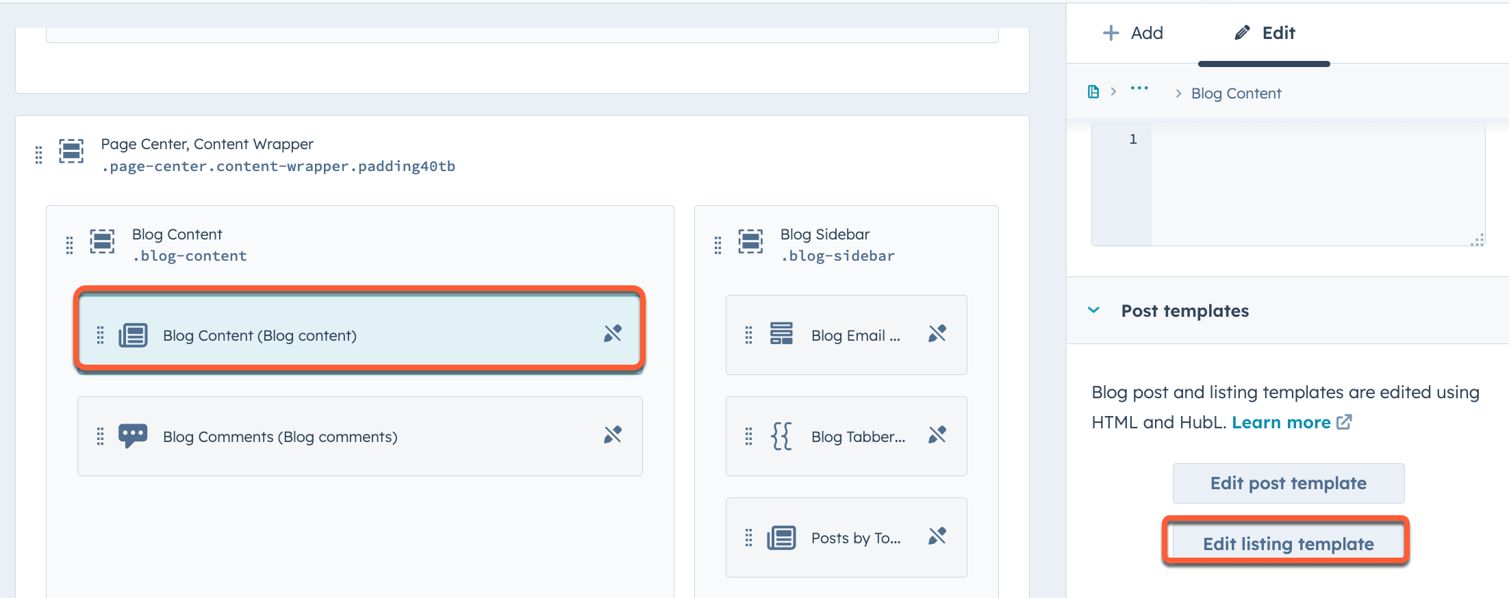Toggle edit lock on Posts by To... module

coord(937,536)
